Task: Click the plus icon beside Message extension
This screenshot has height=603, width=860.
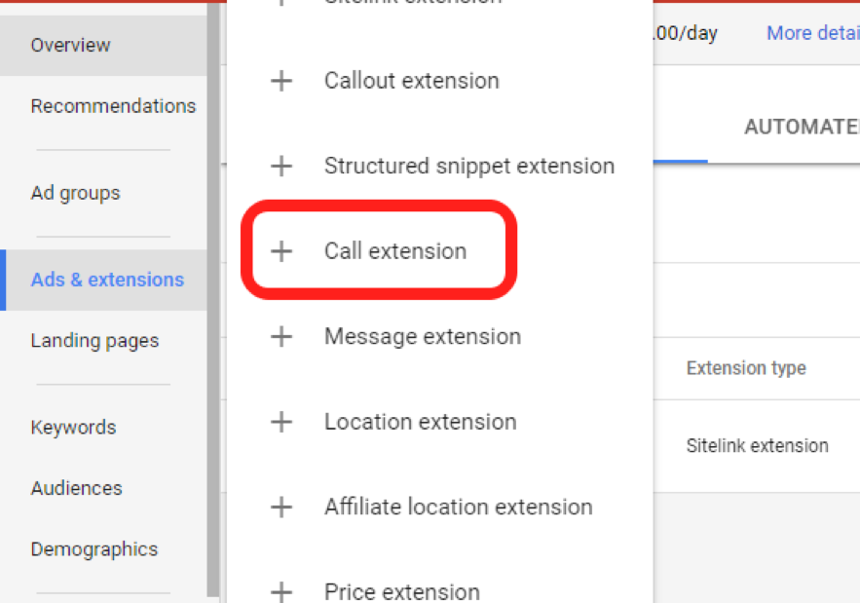Action: pyautogui.click(x=280, y=337)
